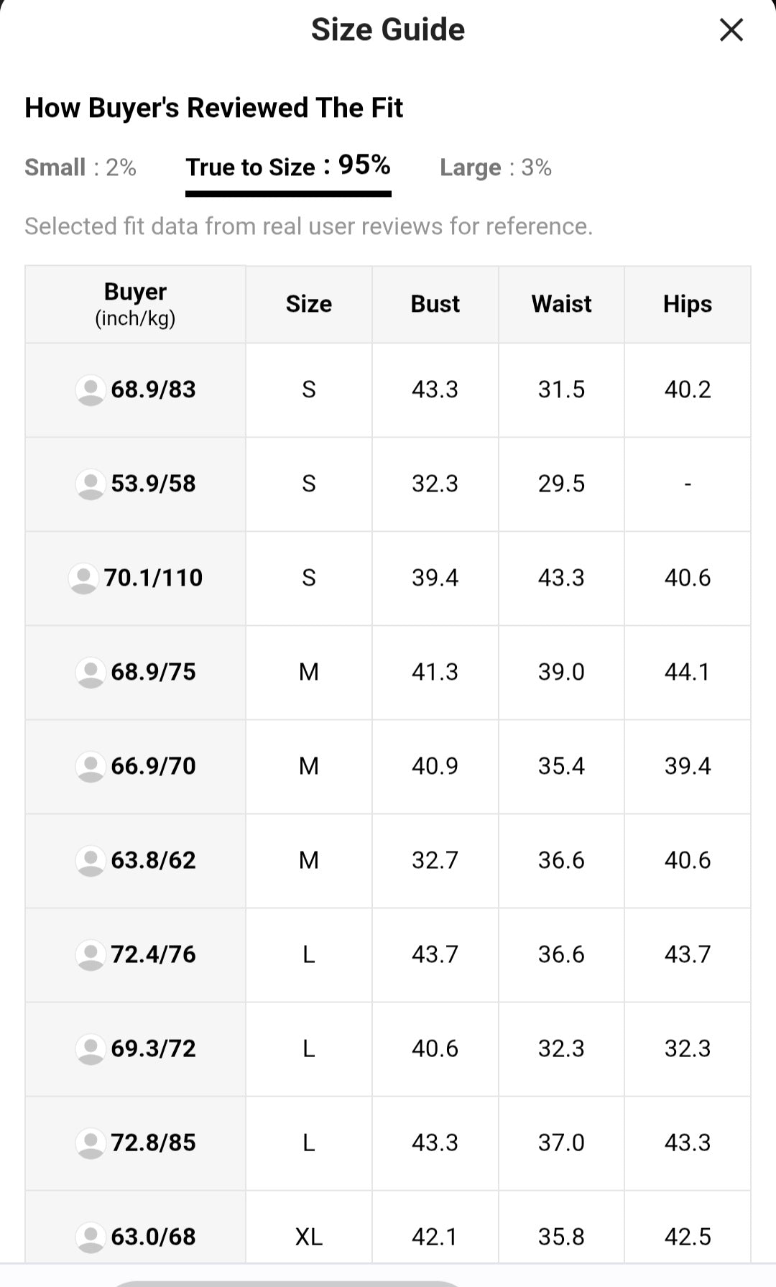The width and height of the screenshot is (776, 1287).
Task: Close the Size Guide panel
Action: [731, 30]
